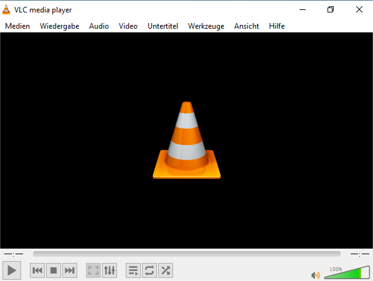
Task: Minimize the VLC window
Action: click(303, 9)
